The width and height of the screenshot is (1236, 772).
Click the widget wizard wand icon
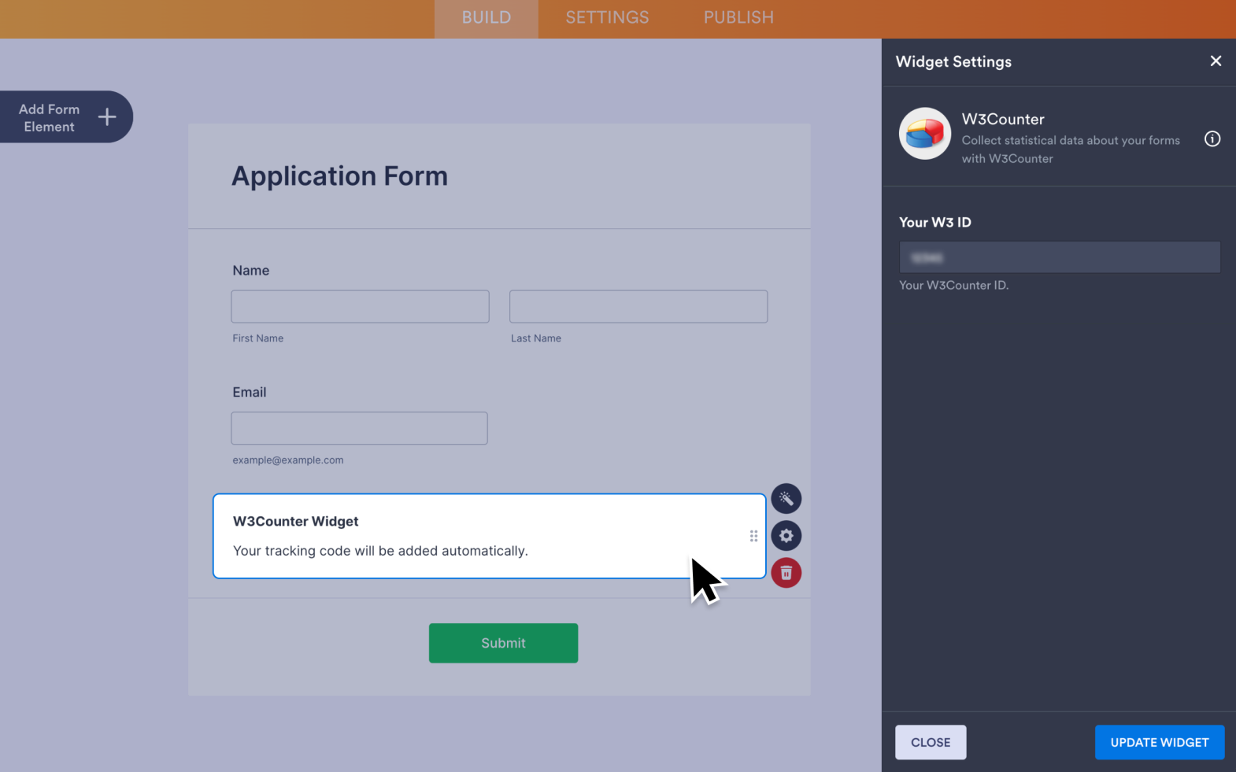point(786,499)
